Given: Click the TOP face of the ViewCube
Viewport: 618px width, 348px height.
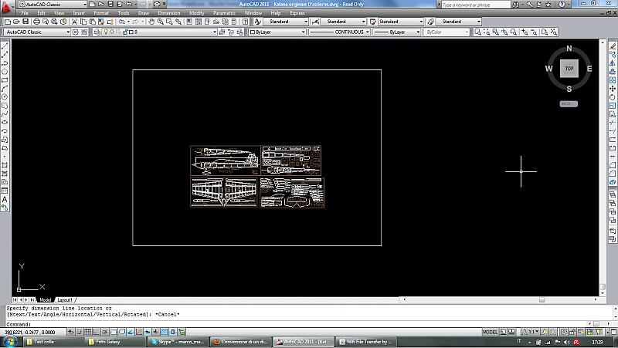Looking at the screenshot, I should pyautogui.click(x=569, y=69).
